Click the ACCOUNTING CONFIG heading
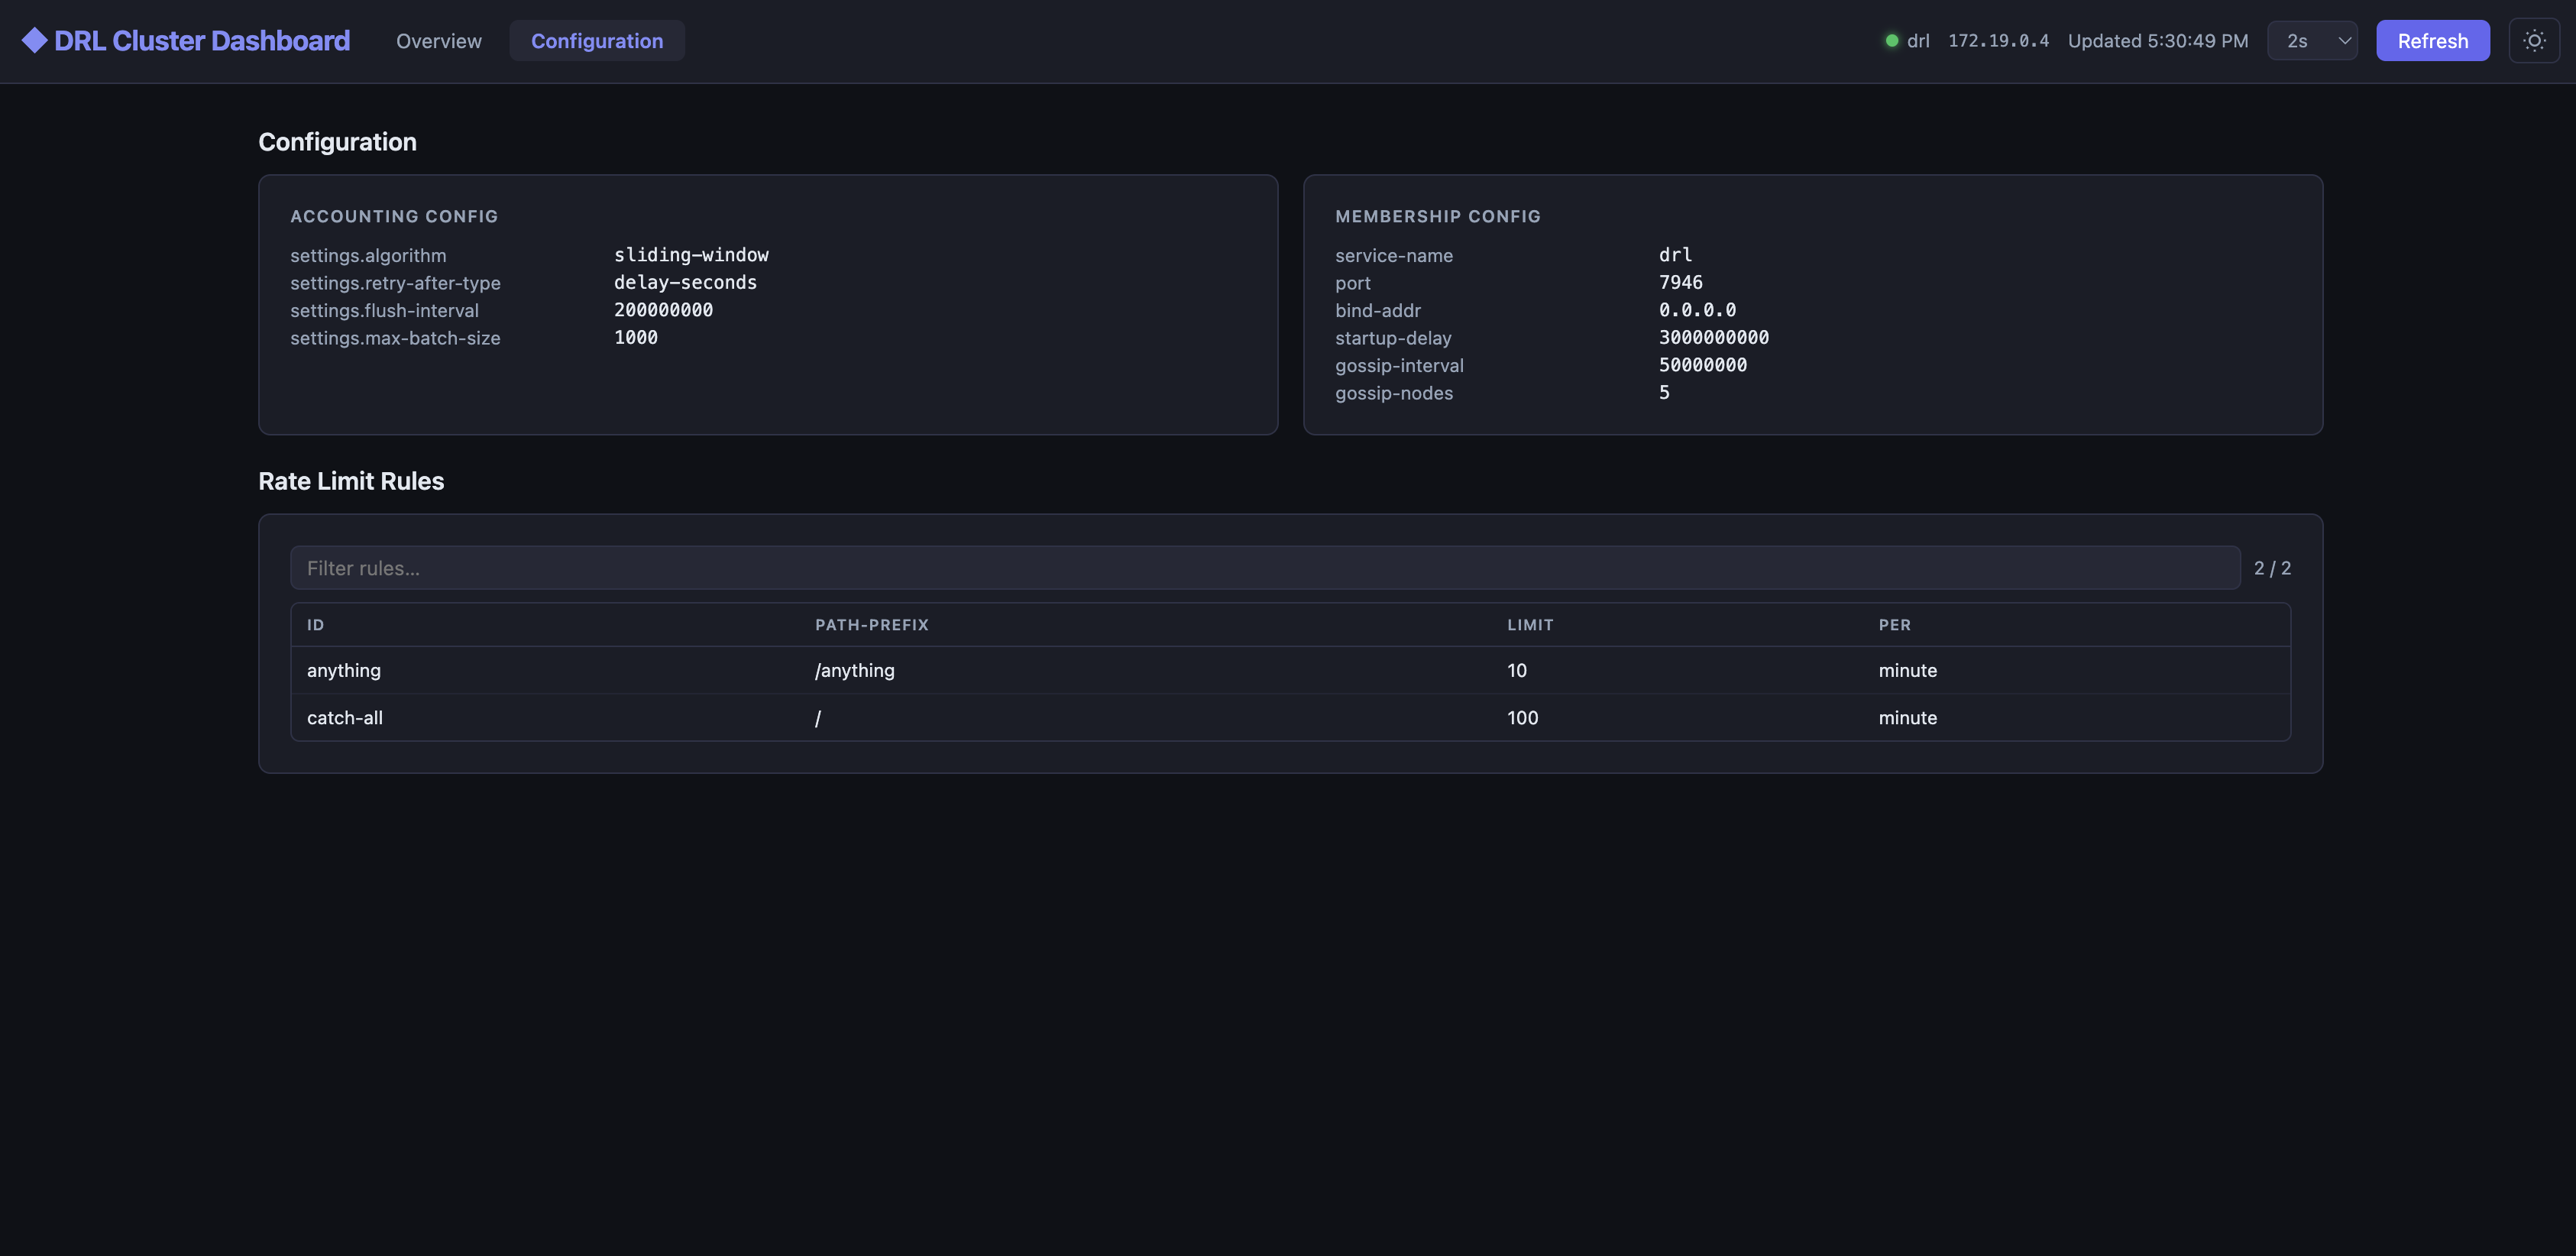Image resolution: width=2576 pixels, height=1256 pixels. click(x=394, y=216)
